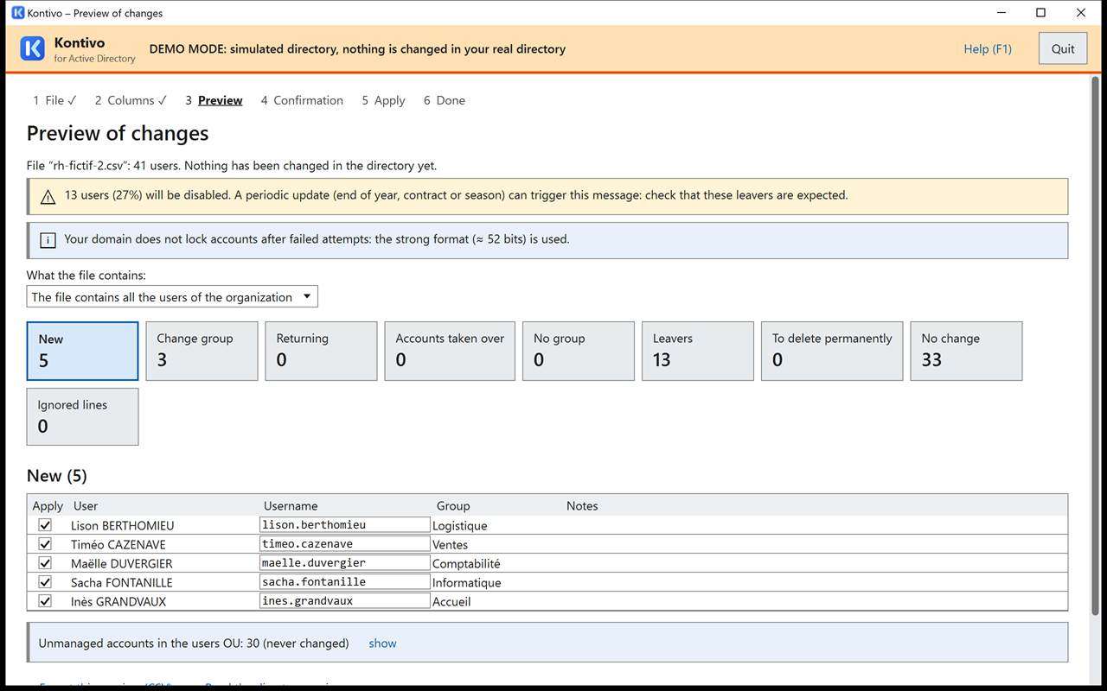Select the step 3 Preview tab
Viewport: 1107px width, 691px height.
coord(214,100)
